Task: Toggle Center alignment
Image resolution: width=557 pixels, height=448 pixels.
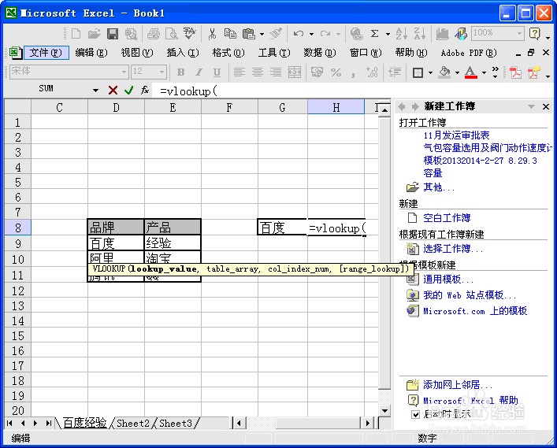Action: tap(258, 72)
